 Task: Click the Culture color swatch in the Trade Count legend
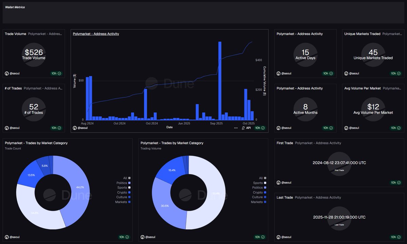[130, 197]
